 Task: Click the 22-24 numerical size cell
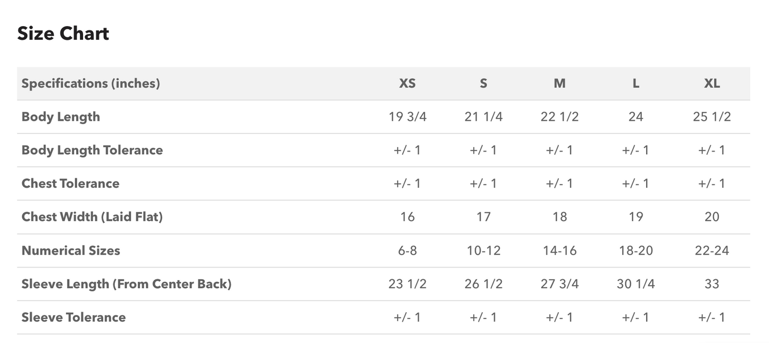pyautogui.click(x=712, y=250)
